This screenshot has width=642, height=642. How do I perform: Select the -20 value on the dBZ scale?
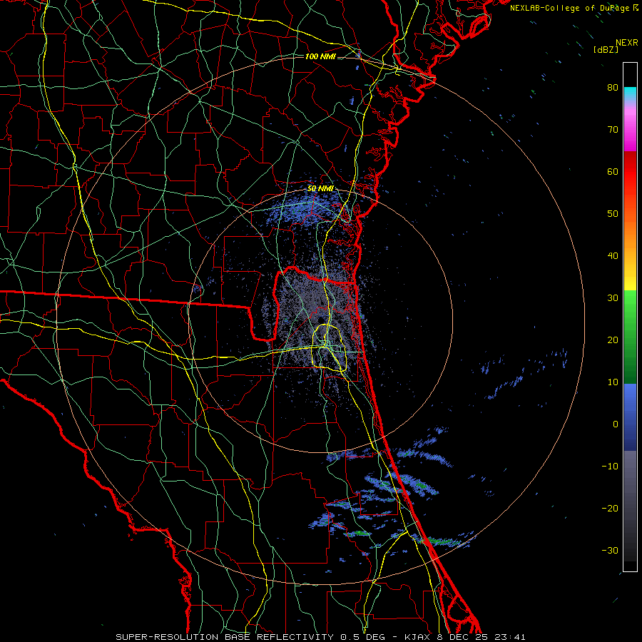pyautogui.click(x=610, y=509)
